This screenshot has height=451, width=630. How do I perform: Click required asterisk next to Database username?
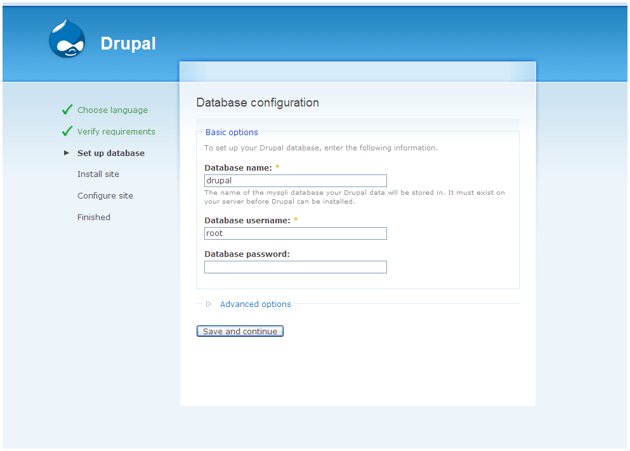coord(296,219)
